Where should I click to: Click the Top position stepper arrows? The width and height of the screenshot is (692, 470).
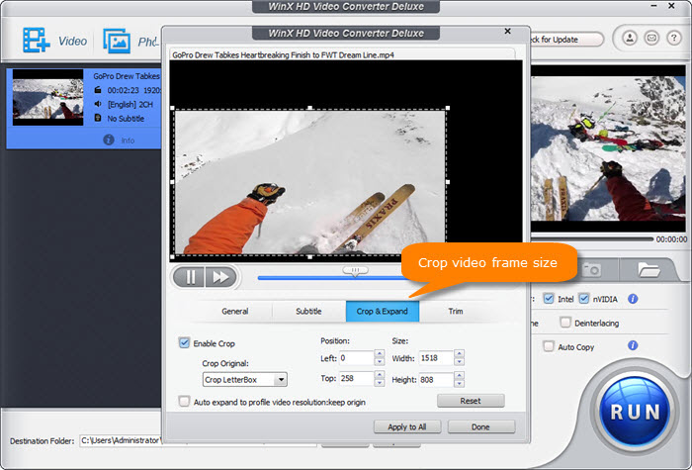[x=380, y=379]
